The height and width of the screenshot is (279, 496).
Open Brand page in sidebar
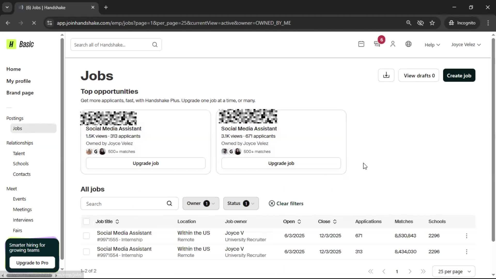click(20, 93)
